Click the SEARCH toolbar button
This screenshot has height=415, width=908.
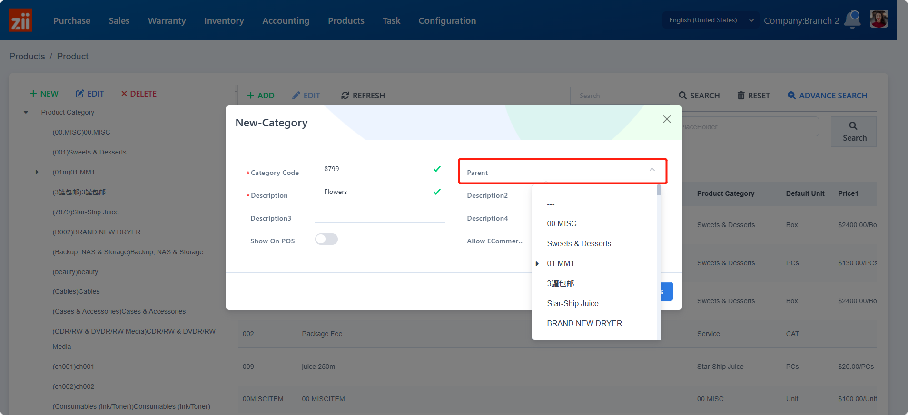[x=699, y=96]
